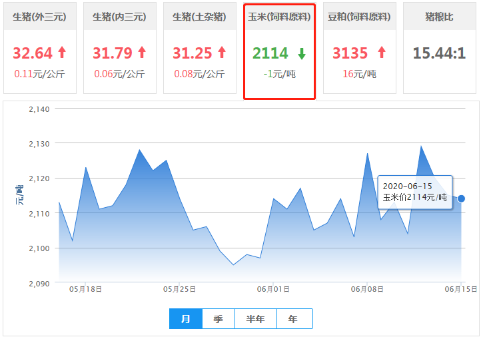483x339 pixels.
Task: Click the red up arrow beside 31.79
Action: (x=141, y=53)
